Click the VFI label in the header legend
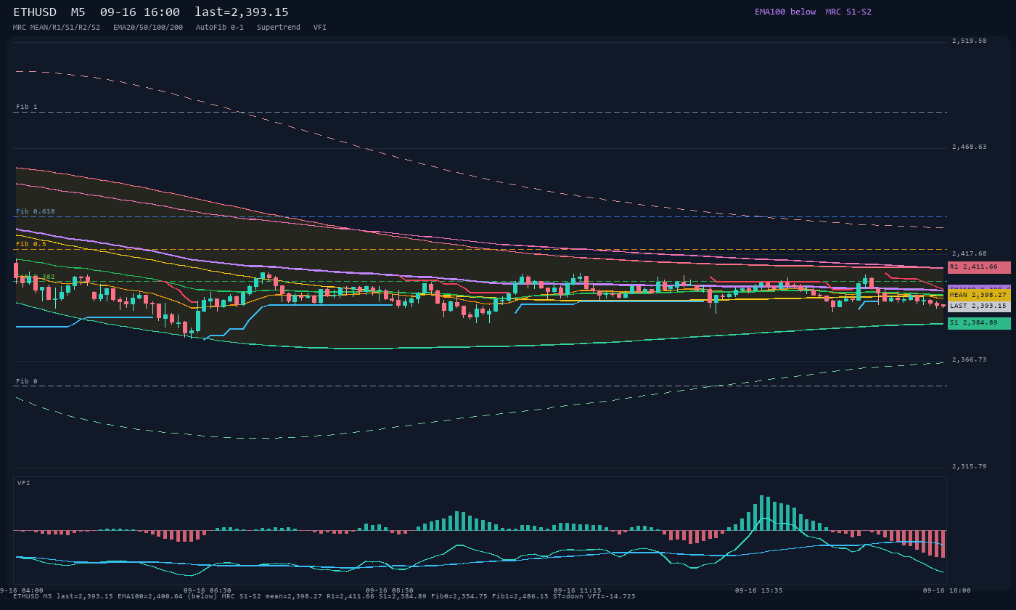 [x=320, y=27]
